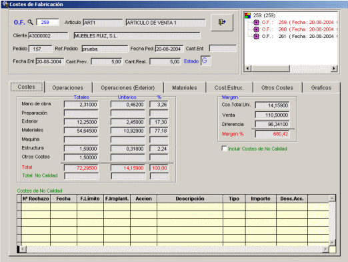
Task: Switch to the Otros Costes tab
Action: (x=277, y=88)
